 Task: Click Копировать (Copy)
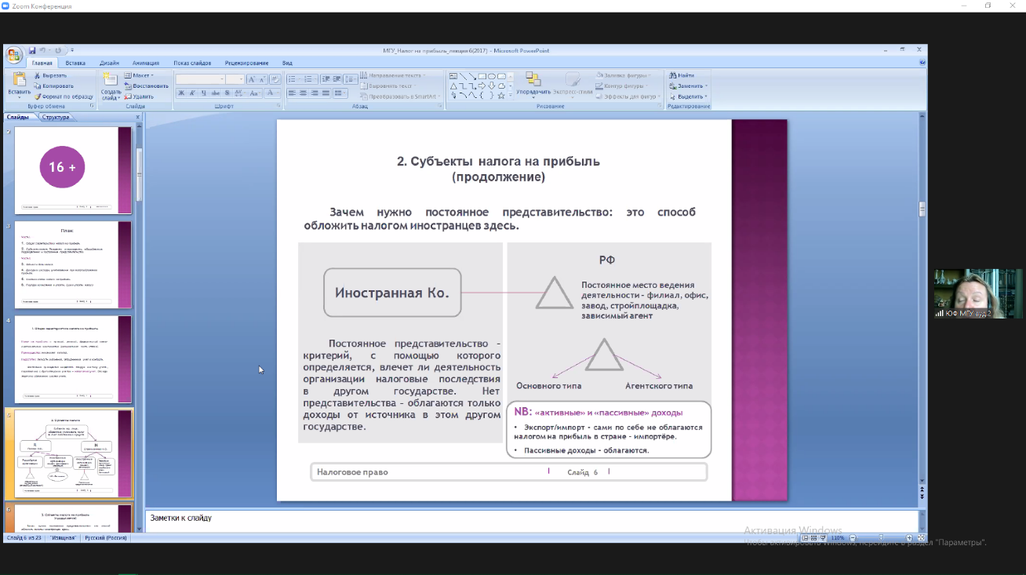53,86
